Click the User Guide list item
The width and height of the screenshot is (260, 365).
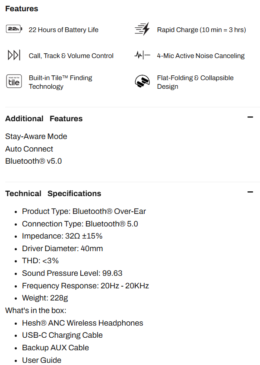(41, 360)
